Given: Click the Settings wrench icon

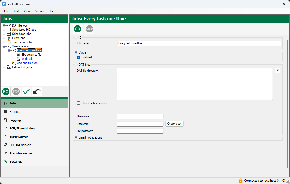Looking at the screenshot, I should 5,162.
